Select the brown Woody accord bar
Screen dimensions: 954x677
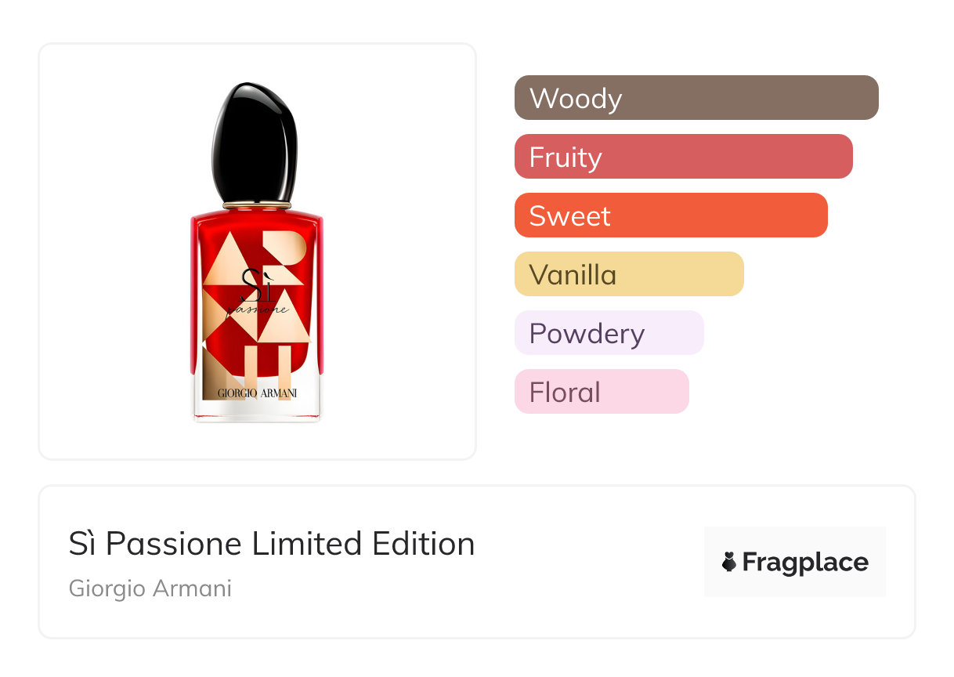tap(696, 98)
